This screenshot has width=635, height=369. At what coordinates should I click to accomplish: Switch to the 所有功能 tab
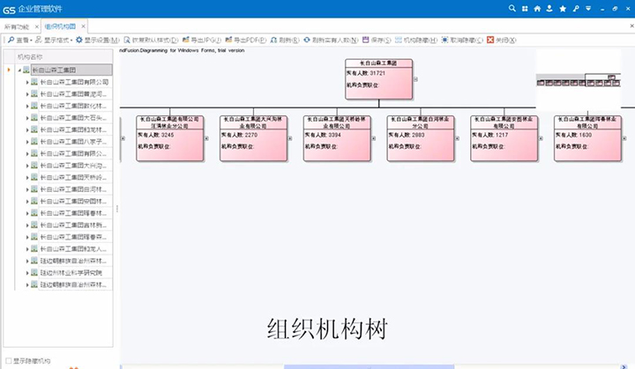click(17, 26)
